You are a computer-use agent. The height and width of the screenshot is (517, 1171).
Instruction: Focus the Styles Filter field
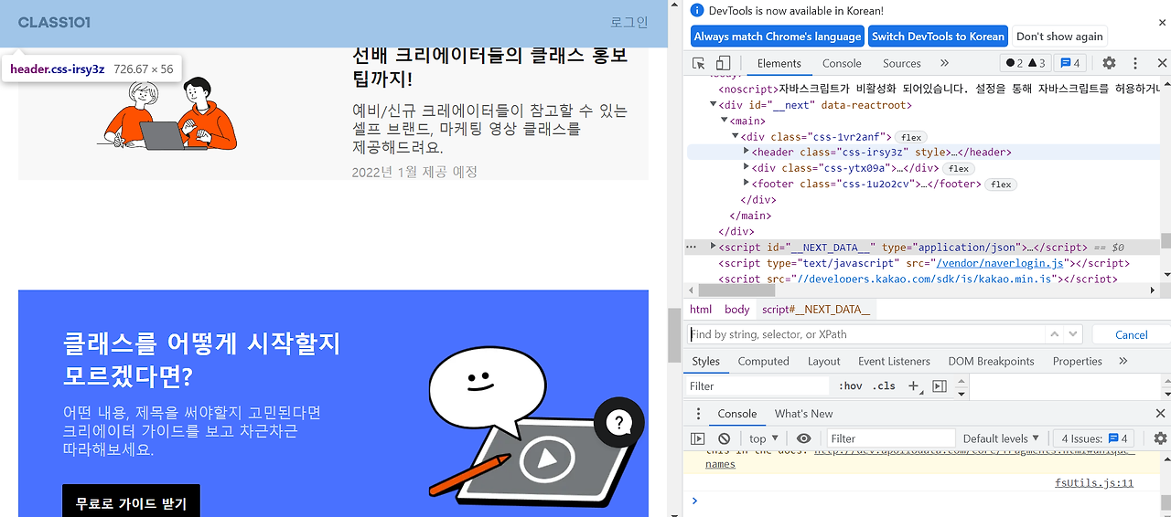(757, 386)
